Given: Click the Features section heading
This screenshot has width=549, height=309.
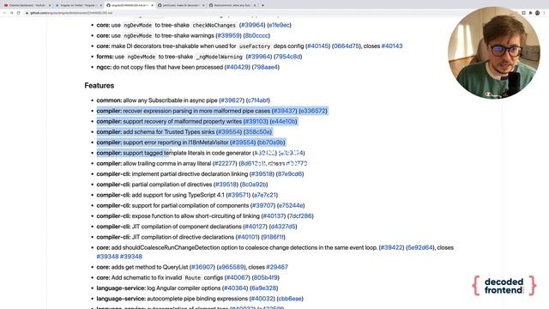Looking at the screenshot, I should [x=100, y=86].
